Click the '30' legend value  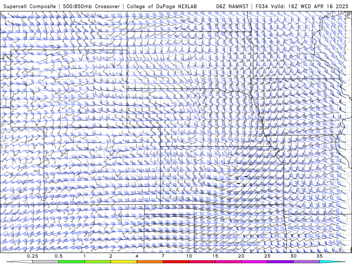[x=293, y=256]
